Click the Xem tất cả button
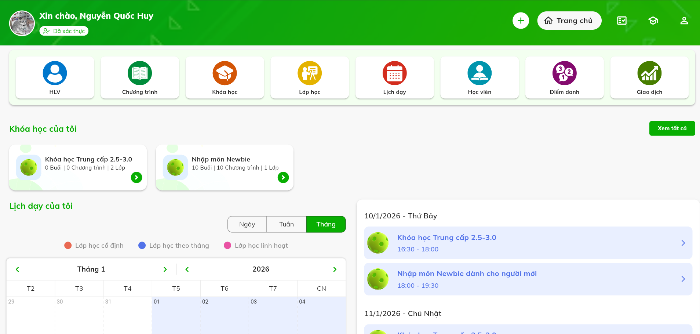This screenshot has height=334, width=700. click(672, 128)
